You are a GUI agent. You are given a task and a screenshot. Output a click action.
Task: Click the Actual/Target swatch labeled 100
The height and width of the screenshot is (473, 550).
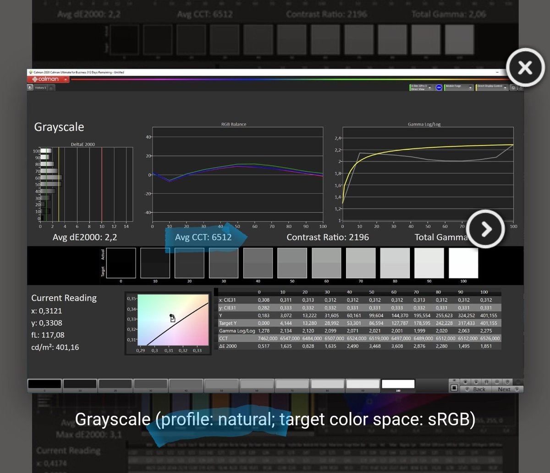click(x=463, y=263)
